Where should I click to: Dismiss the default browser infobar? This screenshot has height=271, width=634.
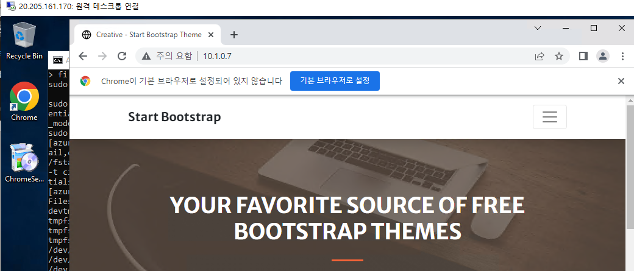tap(621, 81)
